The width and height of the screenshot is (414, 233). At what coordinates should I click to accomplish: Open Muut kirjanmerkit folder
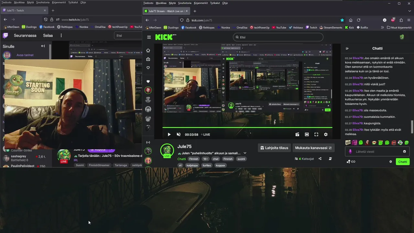[399, 28]
